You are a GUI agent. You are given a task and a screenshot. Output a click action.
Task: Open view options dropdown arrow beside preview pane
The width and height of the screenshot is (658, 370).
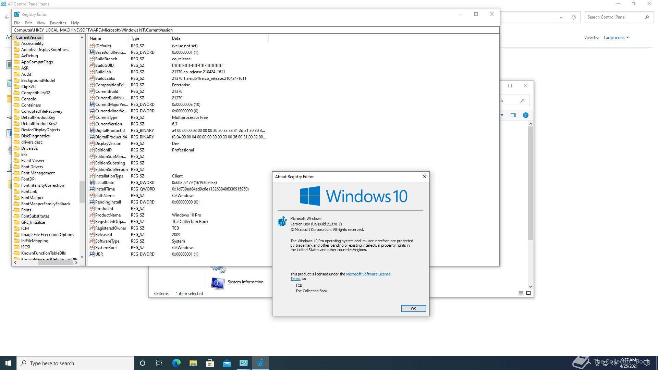tap(502, 115)
